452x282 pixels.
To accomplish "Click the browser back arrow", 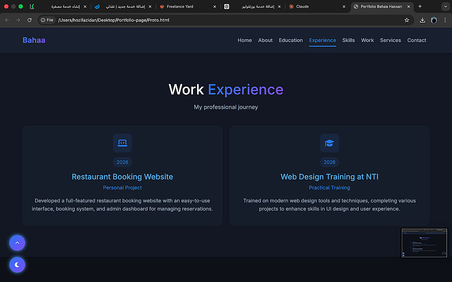I will [x=7, y=20].
